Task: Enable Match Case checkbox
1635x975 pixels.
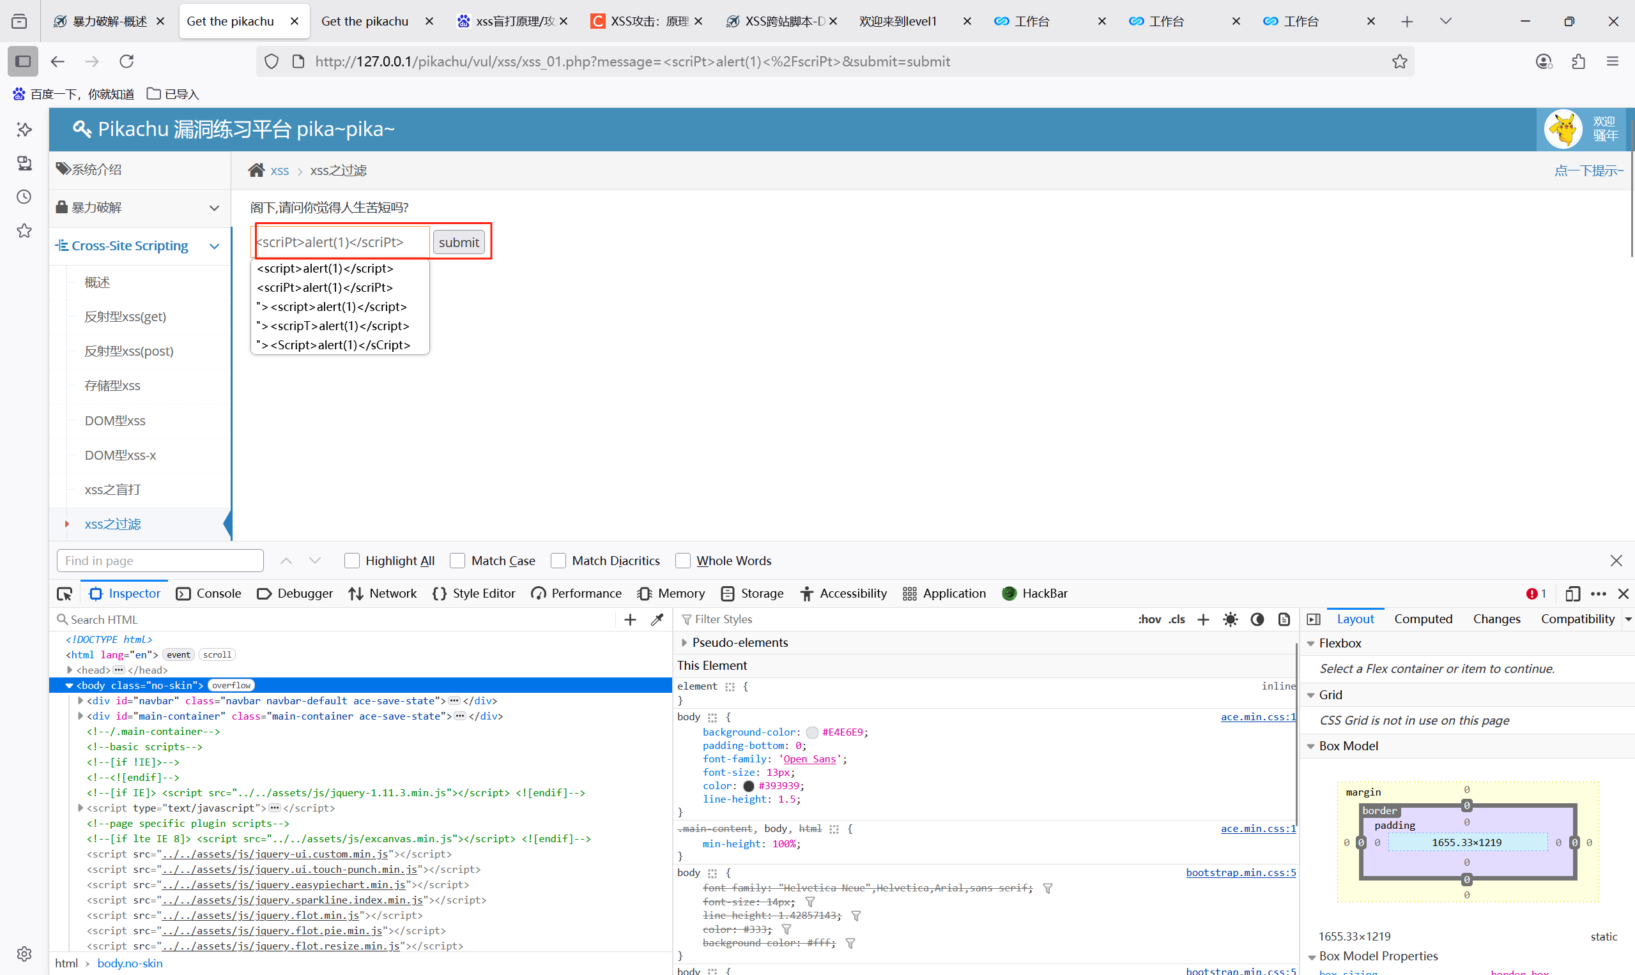Action: pyautogui.click(x=457, y=561)
